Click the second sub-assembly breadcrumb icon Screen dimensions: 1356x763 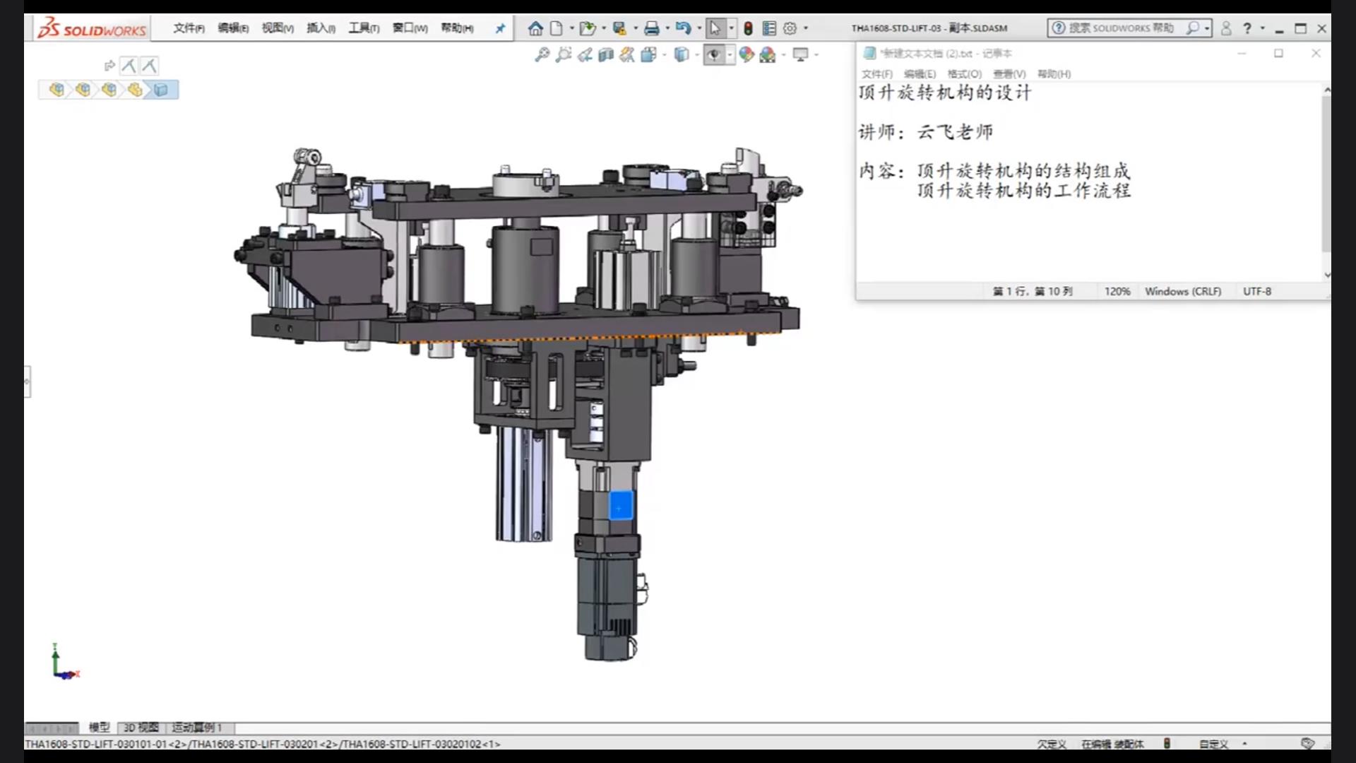[83, 90]
